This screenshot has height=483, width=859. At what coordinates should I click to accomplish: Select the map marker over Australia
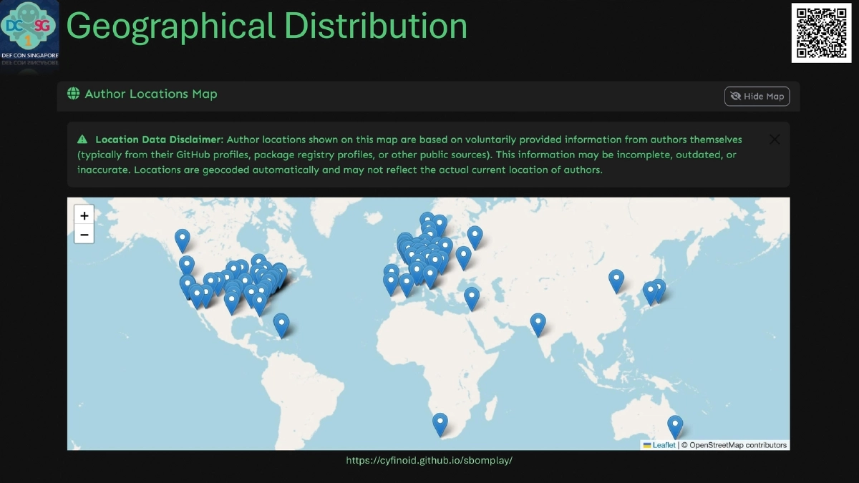pos(674,424)
